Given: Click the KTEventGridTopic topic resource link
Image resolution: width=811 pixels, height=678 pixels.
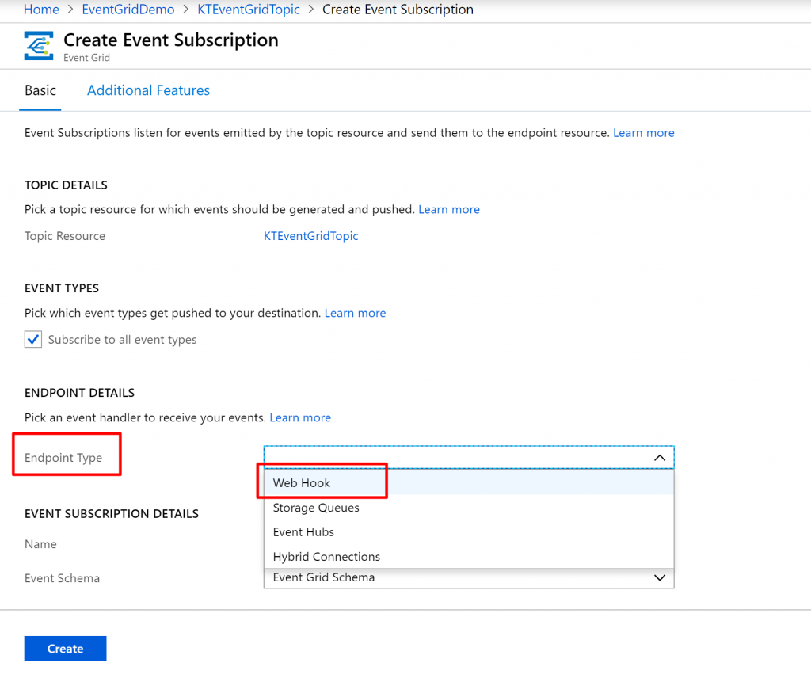Looking at the screenshot, I should 310,236.
